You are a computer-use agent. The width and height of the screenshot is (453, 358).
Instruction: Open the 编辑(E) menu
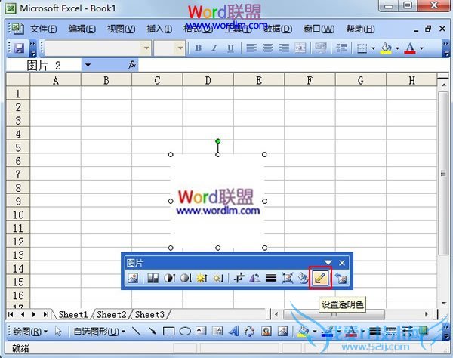[82, 29]
